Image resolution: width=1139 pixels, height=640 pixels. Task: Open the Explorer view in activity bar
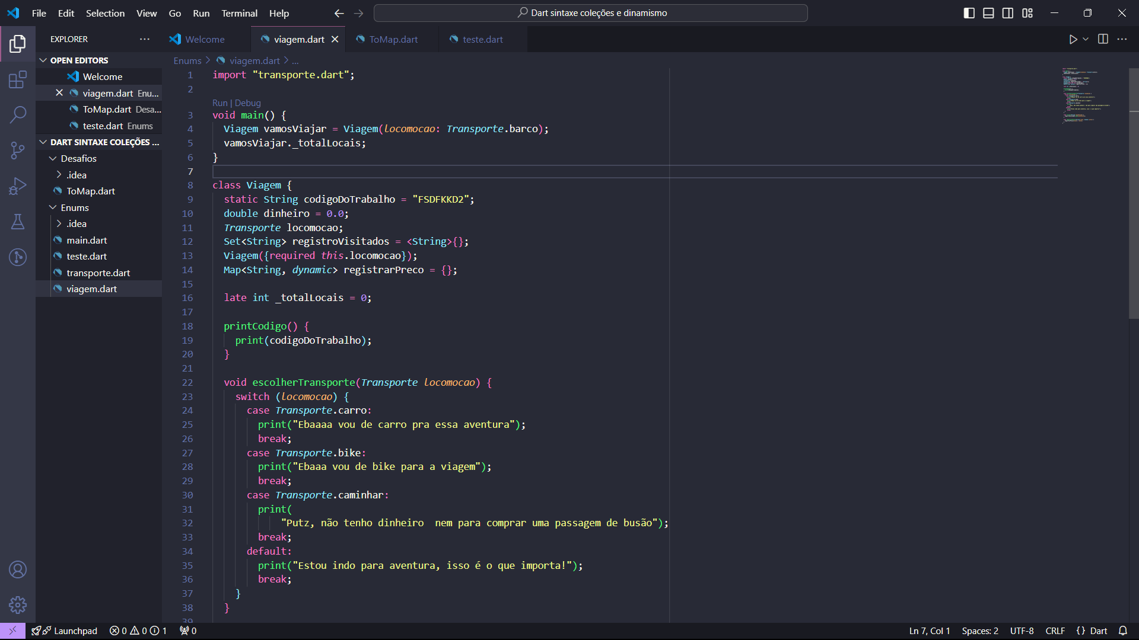coord(18,43)
